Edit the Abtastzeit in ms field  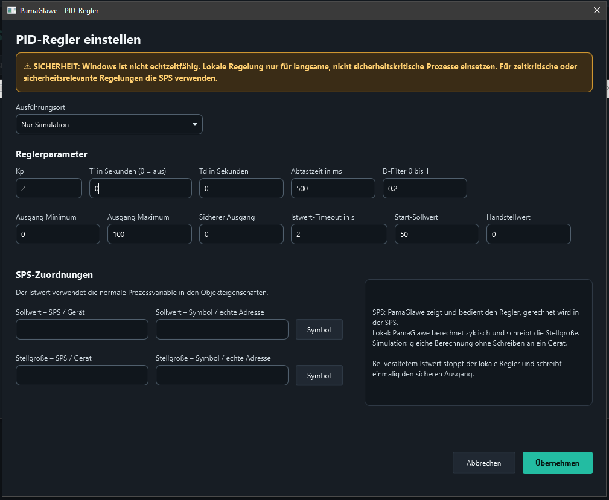pyautogui.click(x=333, y=188)
